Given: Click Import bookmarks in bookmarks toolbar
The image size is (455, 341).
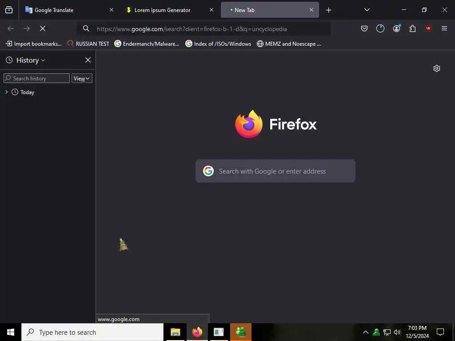Looking at the screenshot, I should coord(34,44).
